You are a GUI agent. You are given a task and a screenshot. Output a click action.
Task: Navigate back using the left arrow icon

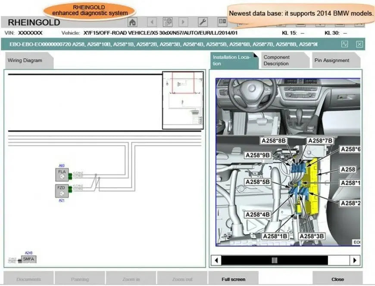(151, 22)
